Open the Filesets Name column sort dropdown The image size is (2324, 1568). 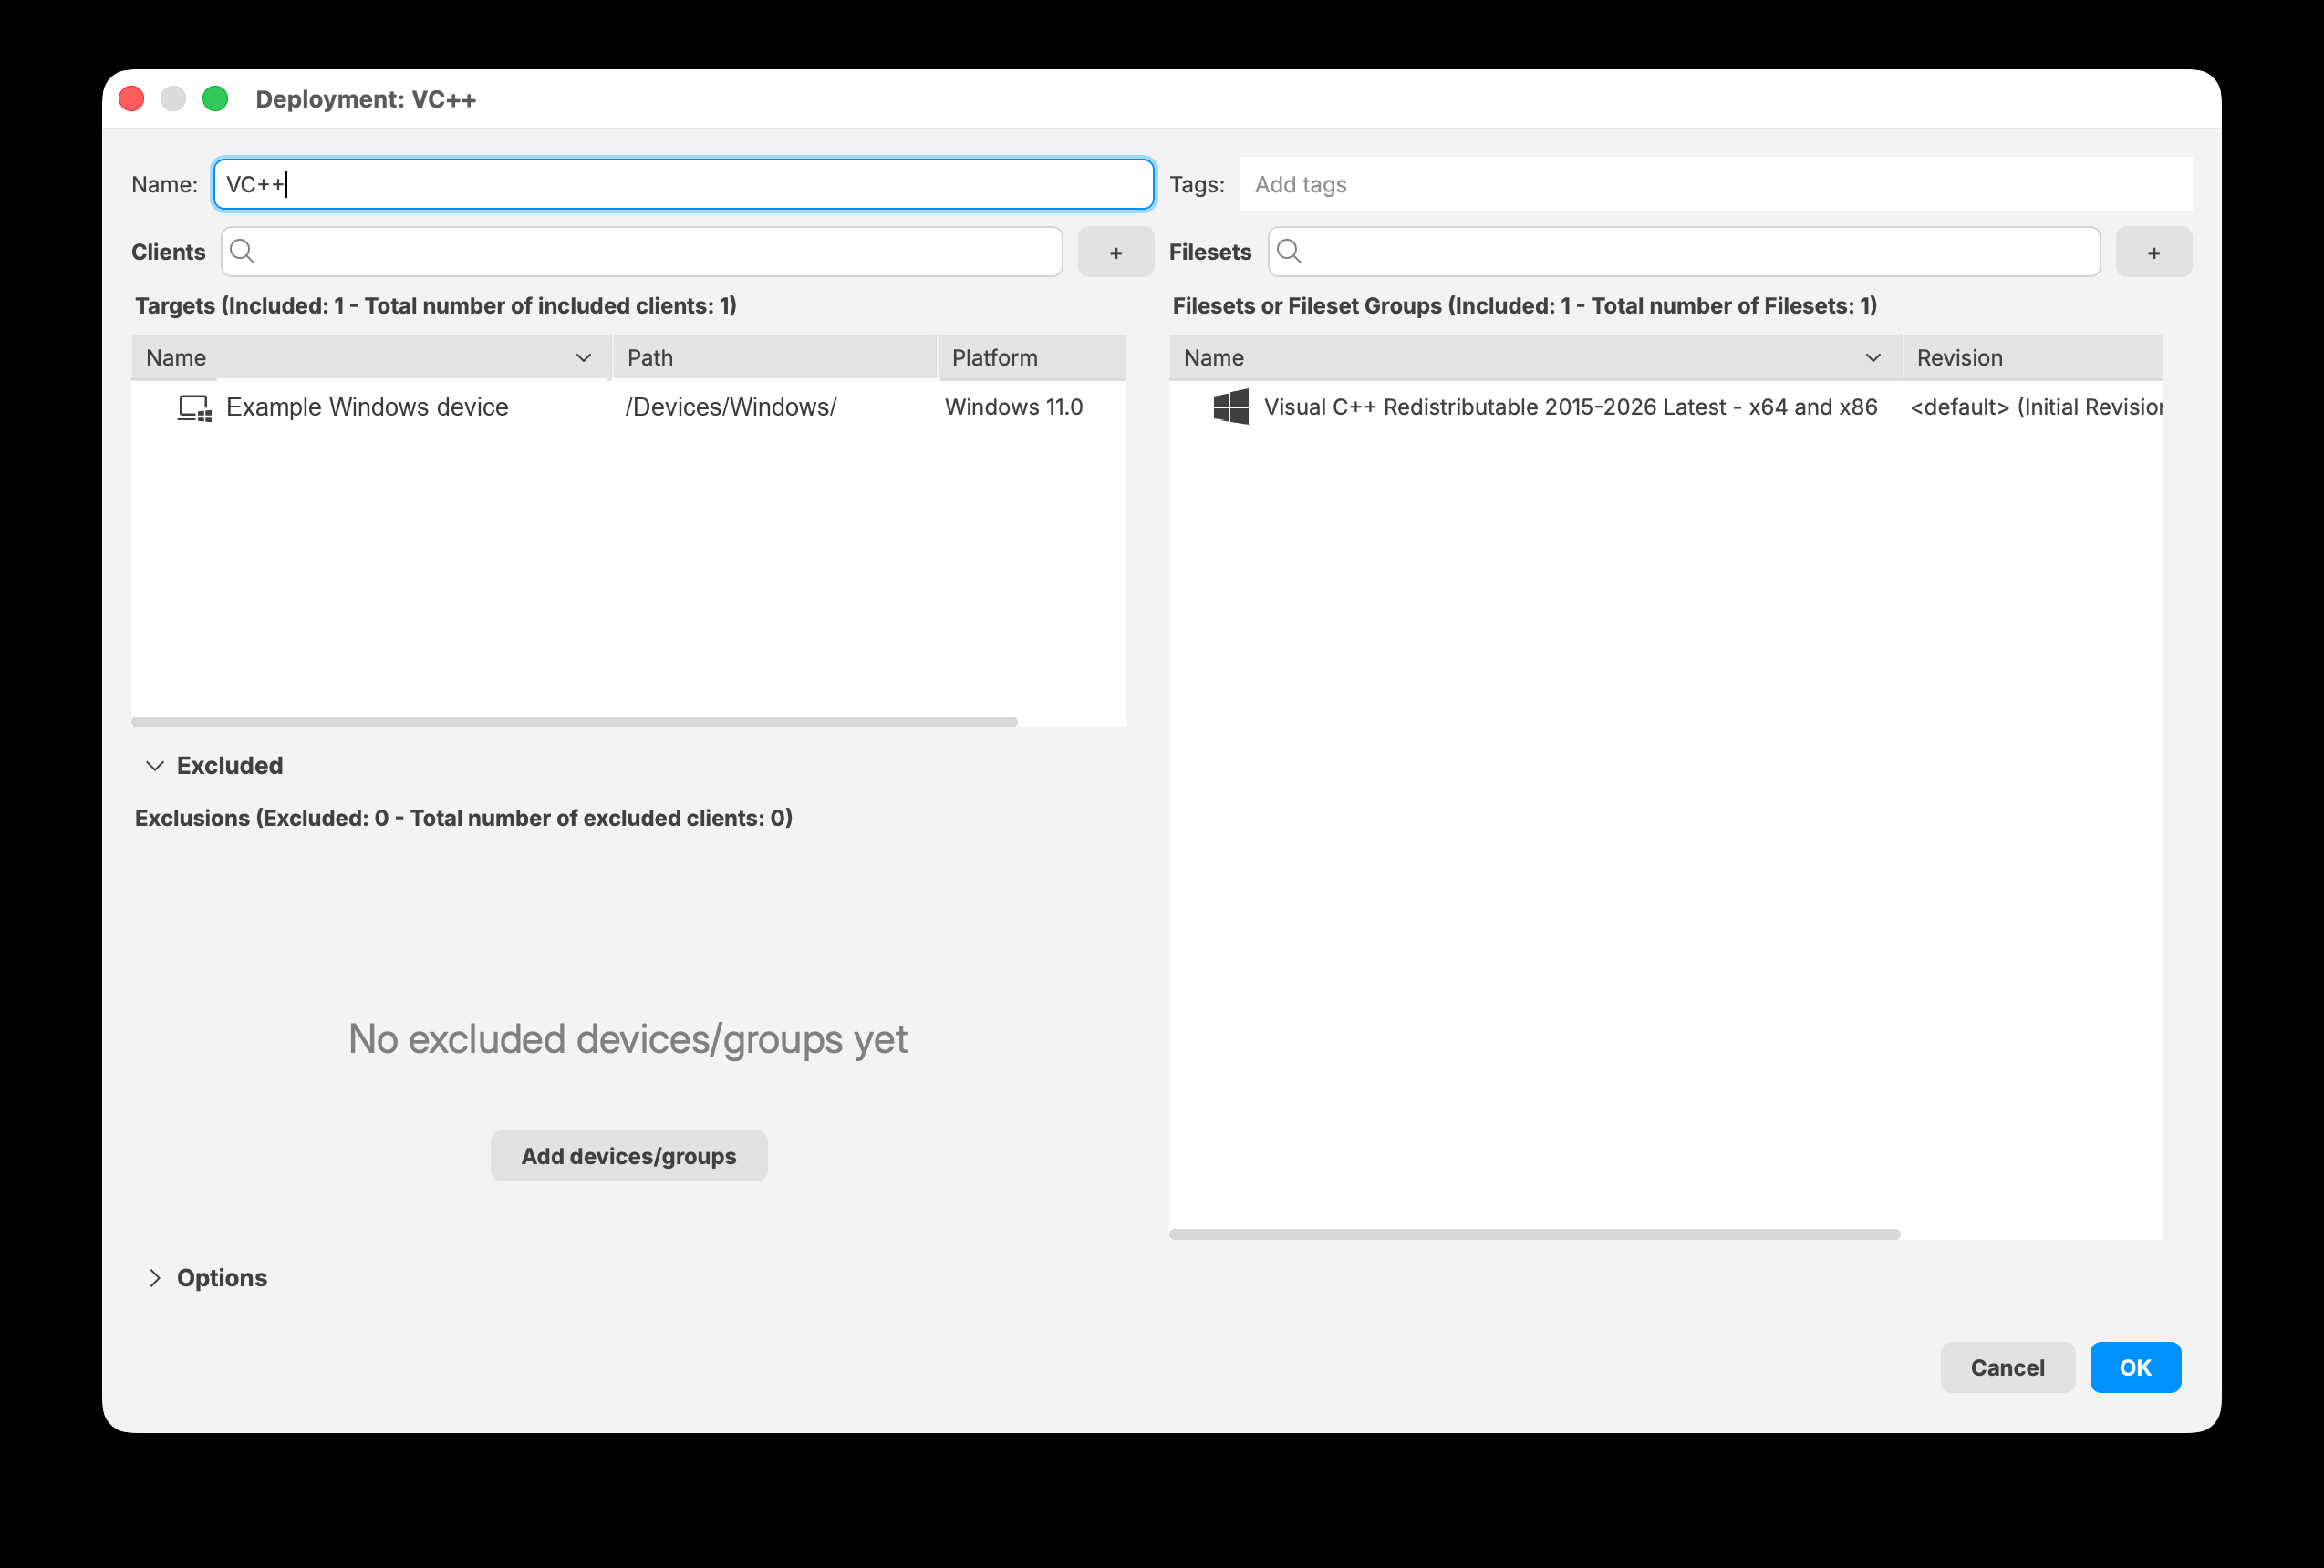point(1873,357)
